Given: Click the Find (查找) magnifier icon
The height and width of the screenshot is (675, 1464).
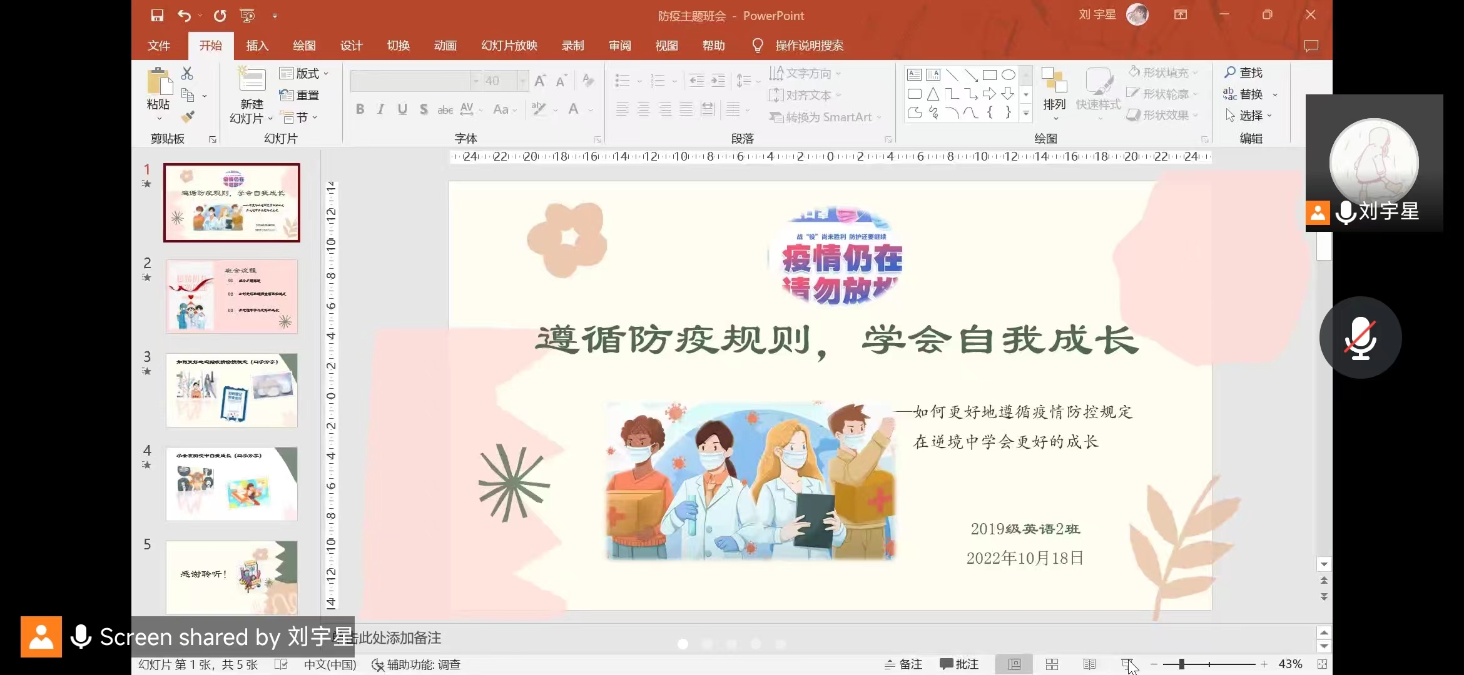Looking at the screenshot, I should coord(1230,72).
